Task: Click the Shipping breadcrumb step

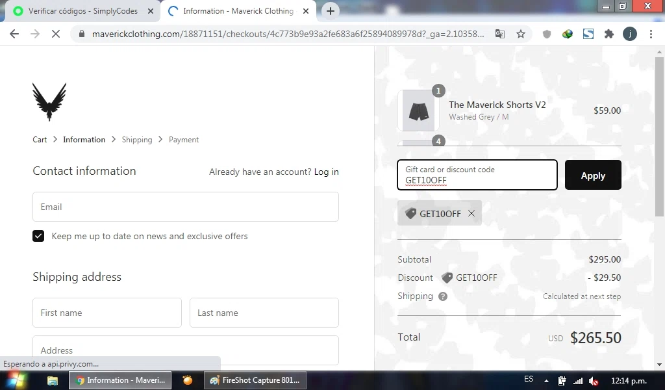Action: click(137, 140)
